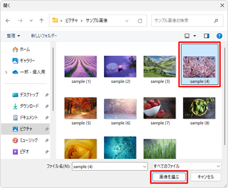
Task: Open the 整理 menu
Action: [13, 36]
